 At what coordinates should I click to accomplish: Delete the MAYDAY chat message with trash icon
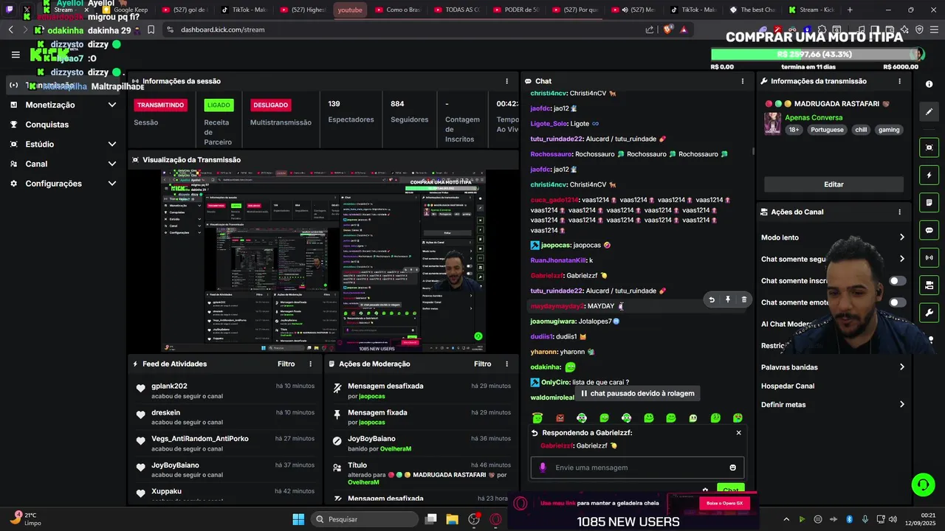[743, 299]
